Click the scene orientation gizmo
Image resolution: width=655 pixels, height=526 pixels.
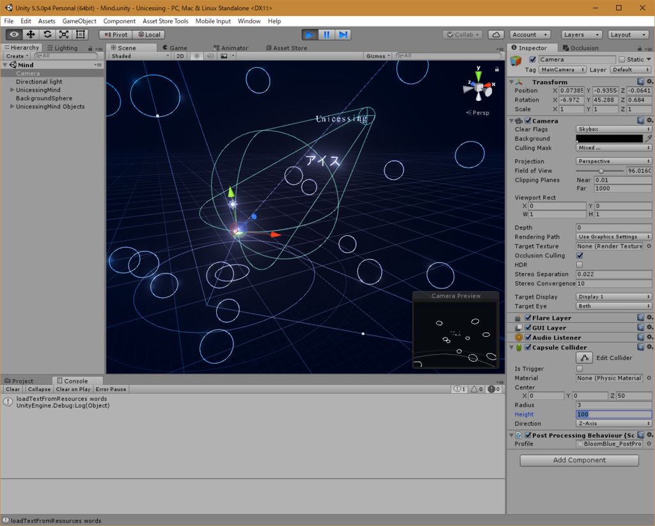[x=478, y=87]
